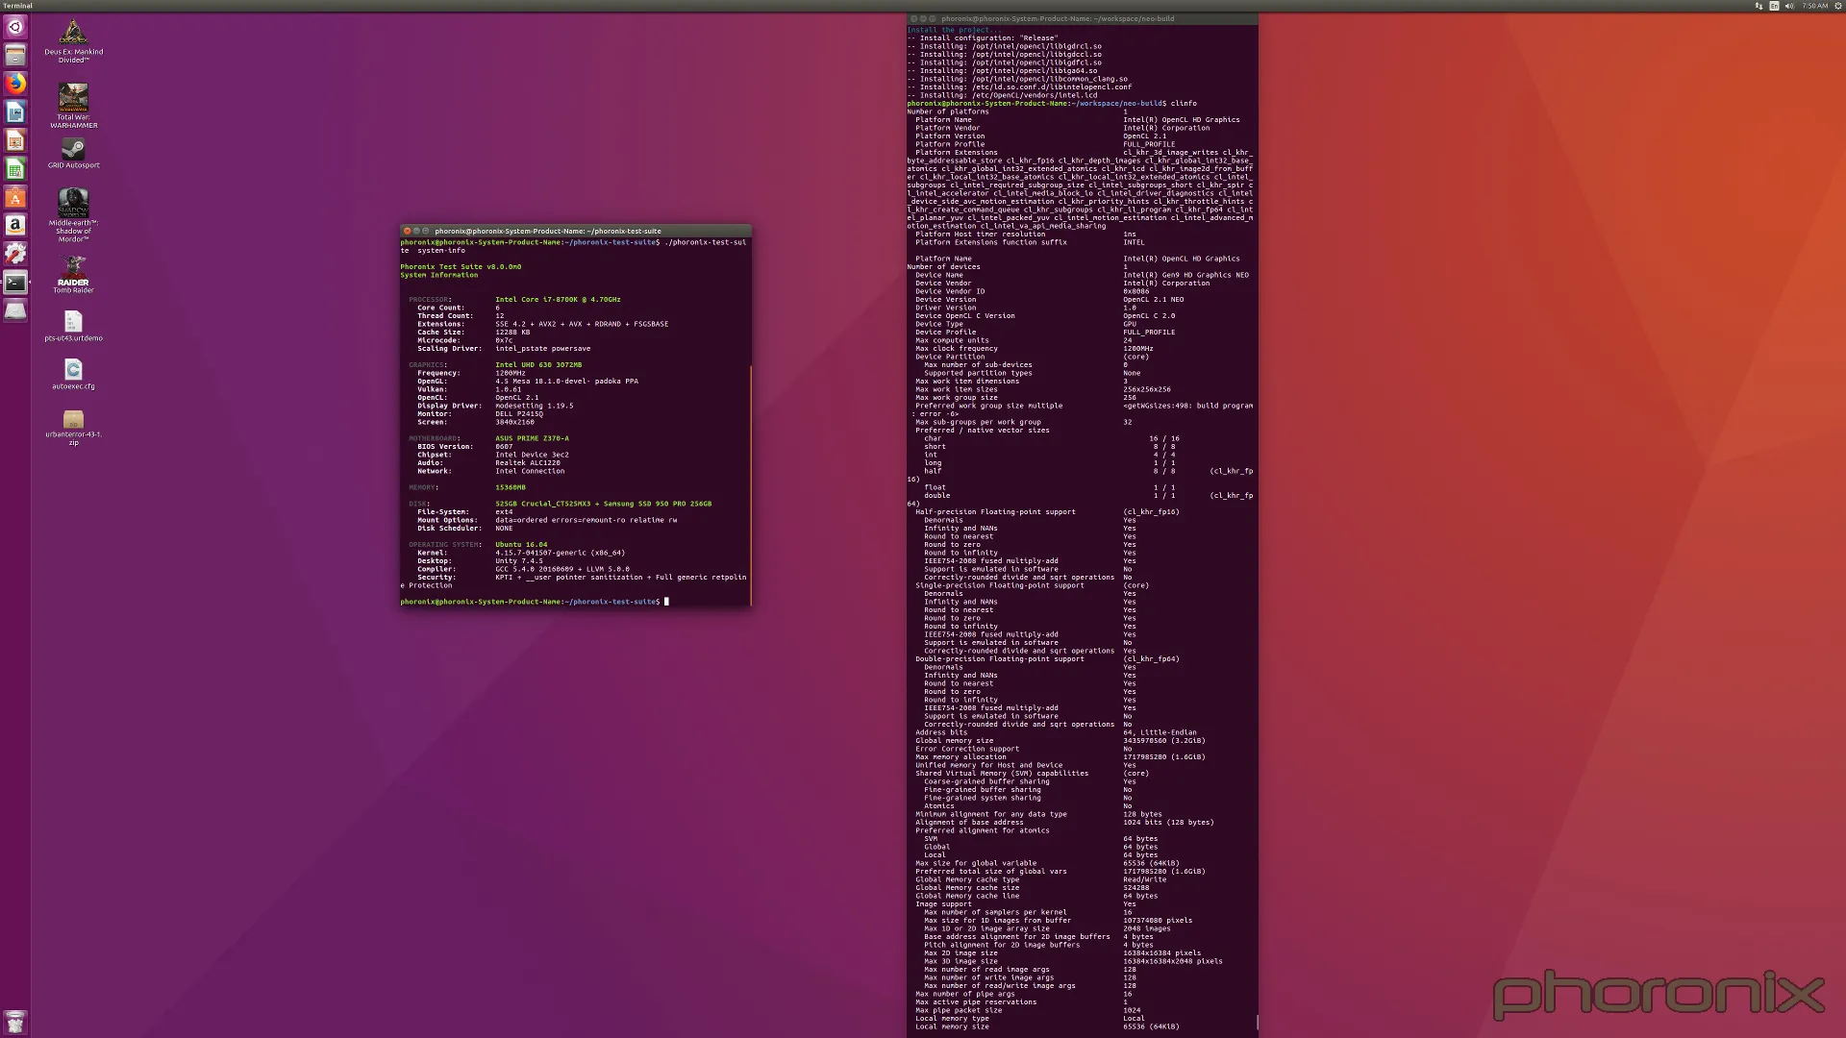Open the Amazon launcher icon
The height and width of the screenshot is (1038, 1846).
15,226
